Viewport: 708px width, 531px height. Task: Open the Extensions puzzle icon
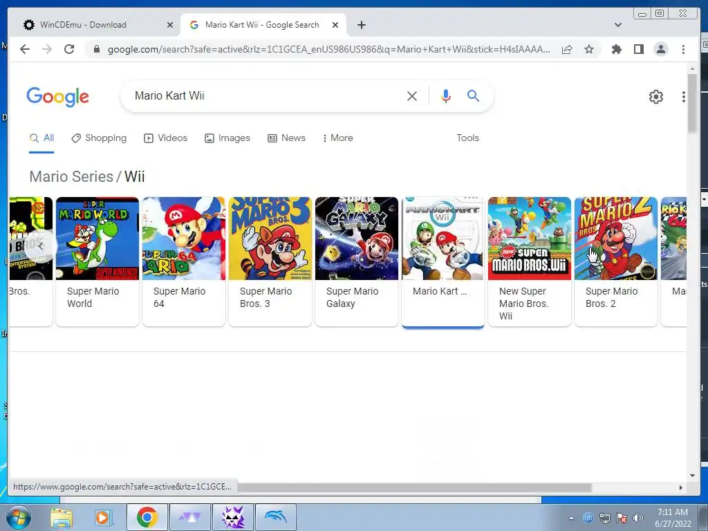[x=616, y=49]
